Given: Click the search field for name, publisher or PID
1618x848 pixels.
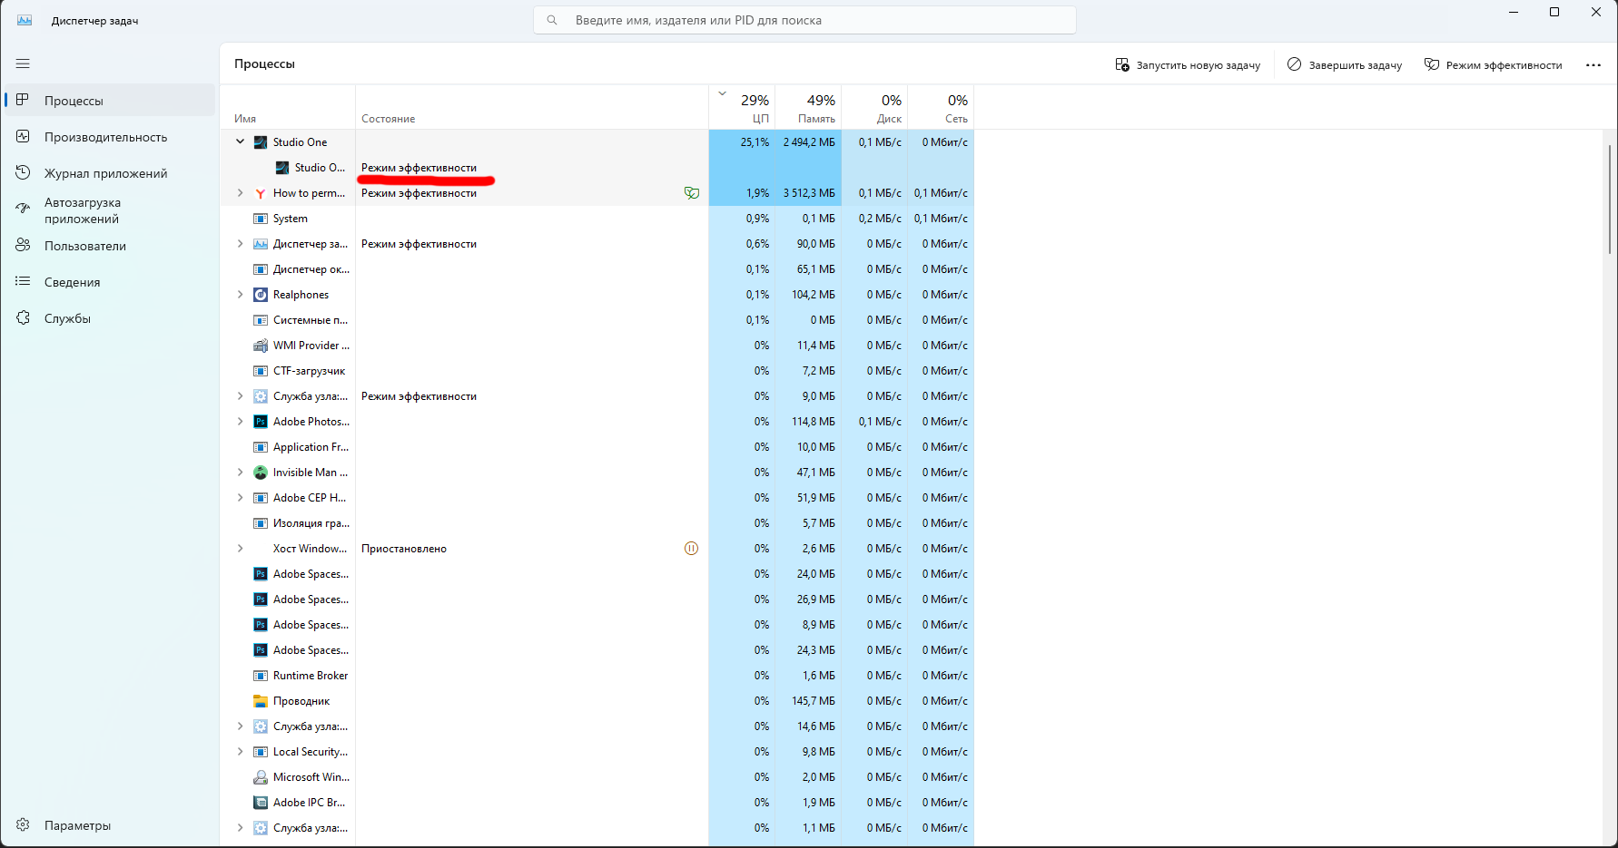Looking at the screenshot, I should click(x=804, y=20).
